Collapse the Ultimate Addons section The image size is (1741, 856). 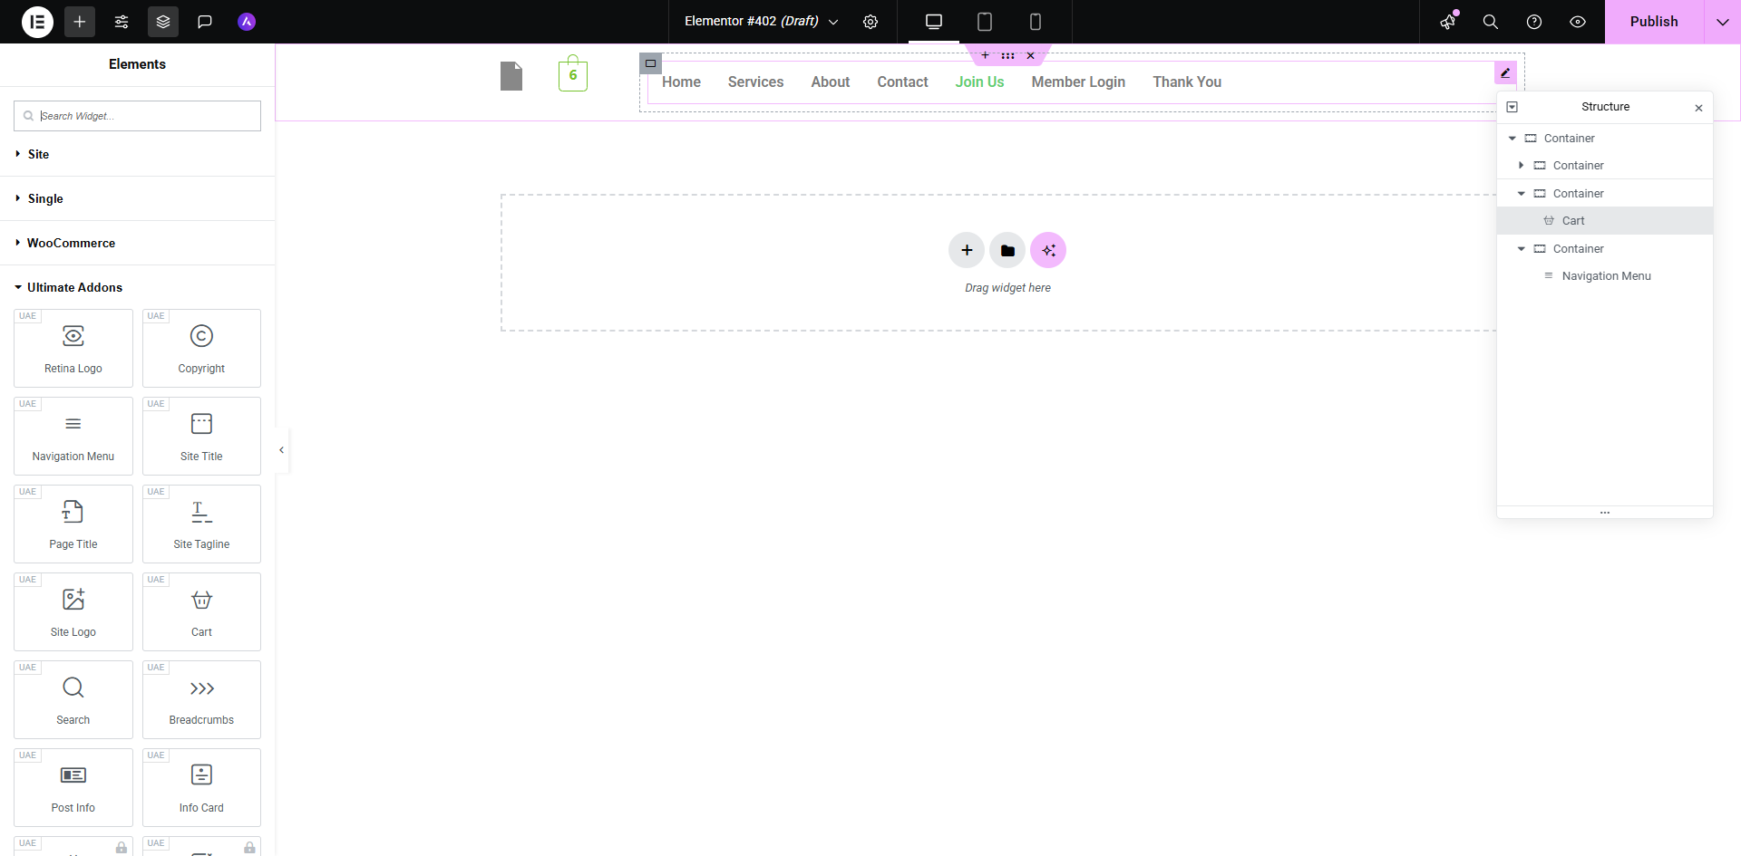coord(74,287)
